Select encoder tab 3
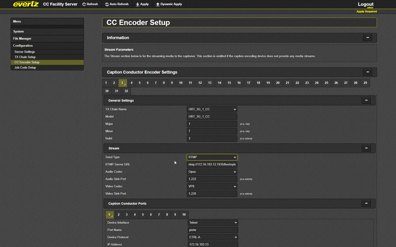396x247 pixels. (x=123, y=83)
